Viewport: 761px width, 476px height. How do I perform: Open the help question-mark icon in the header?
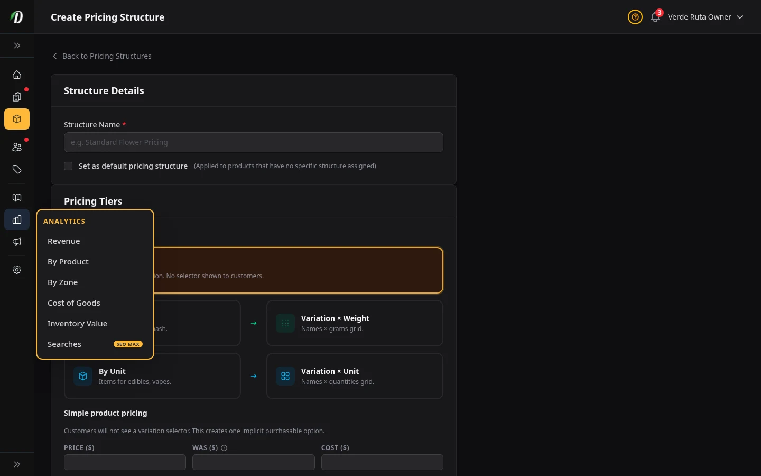point(635,17)
